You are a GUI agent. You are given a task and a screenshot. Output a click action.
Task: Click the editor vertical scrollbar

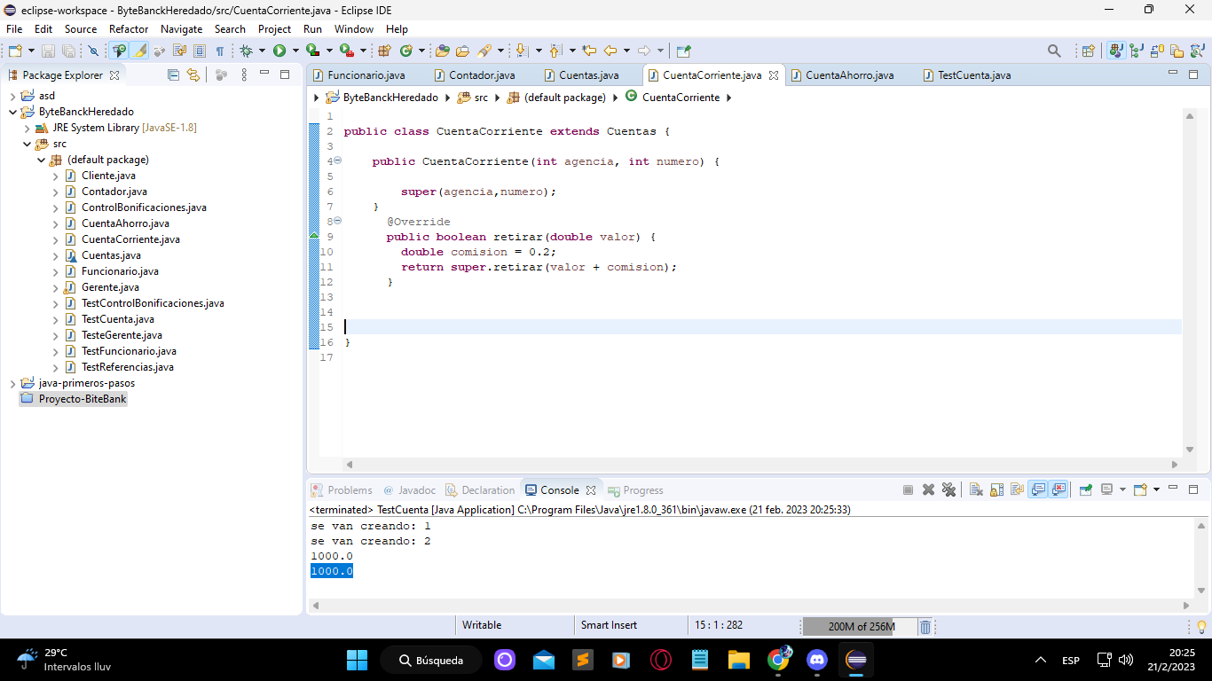(1190, 281)
